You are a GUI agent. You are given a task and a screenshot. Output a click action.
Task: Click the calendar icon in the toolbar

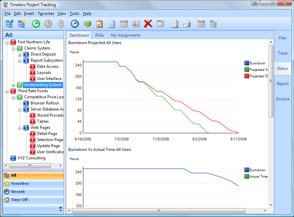point(201,24)
